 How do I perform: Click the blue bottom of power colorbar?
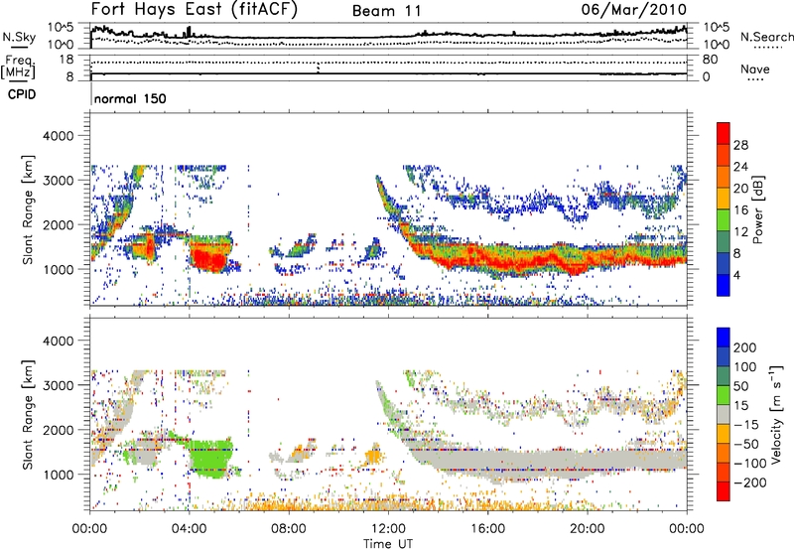click(724, 285)
